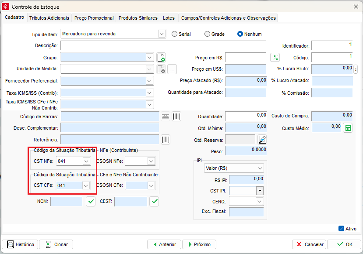Open the Preço Promocional tab
This screenshot has height=254, width=363.
(x=94, y=18)
